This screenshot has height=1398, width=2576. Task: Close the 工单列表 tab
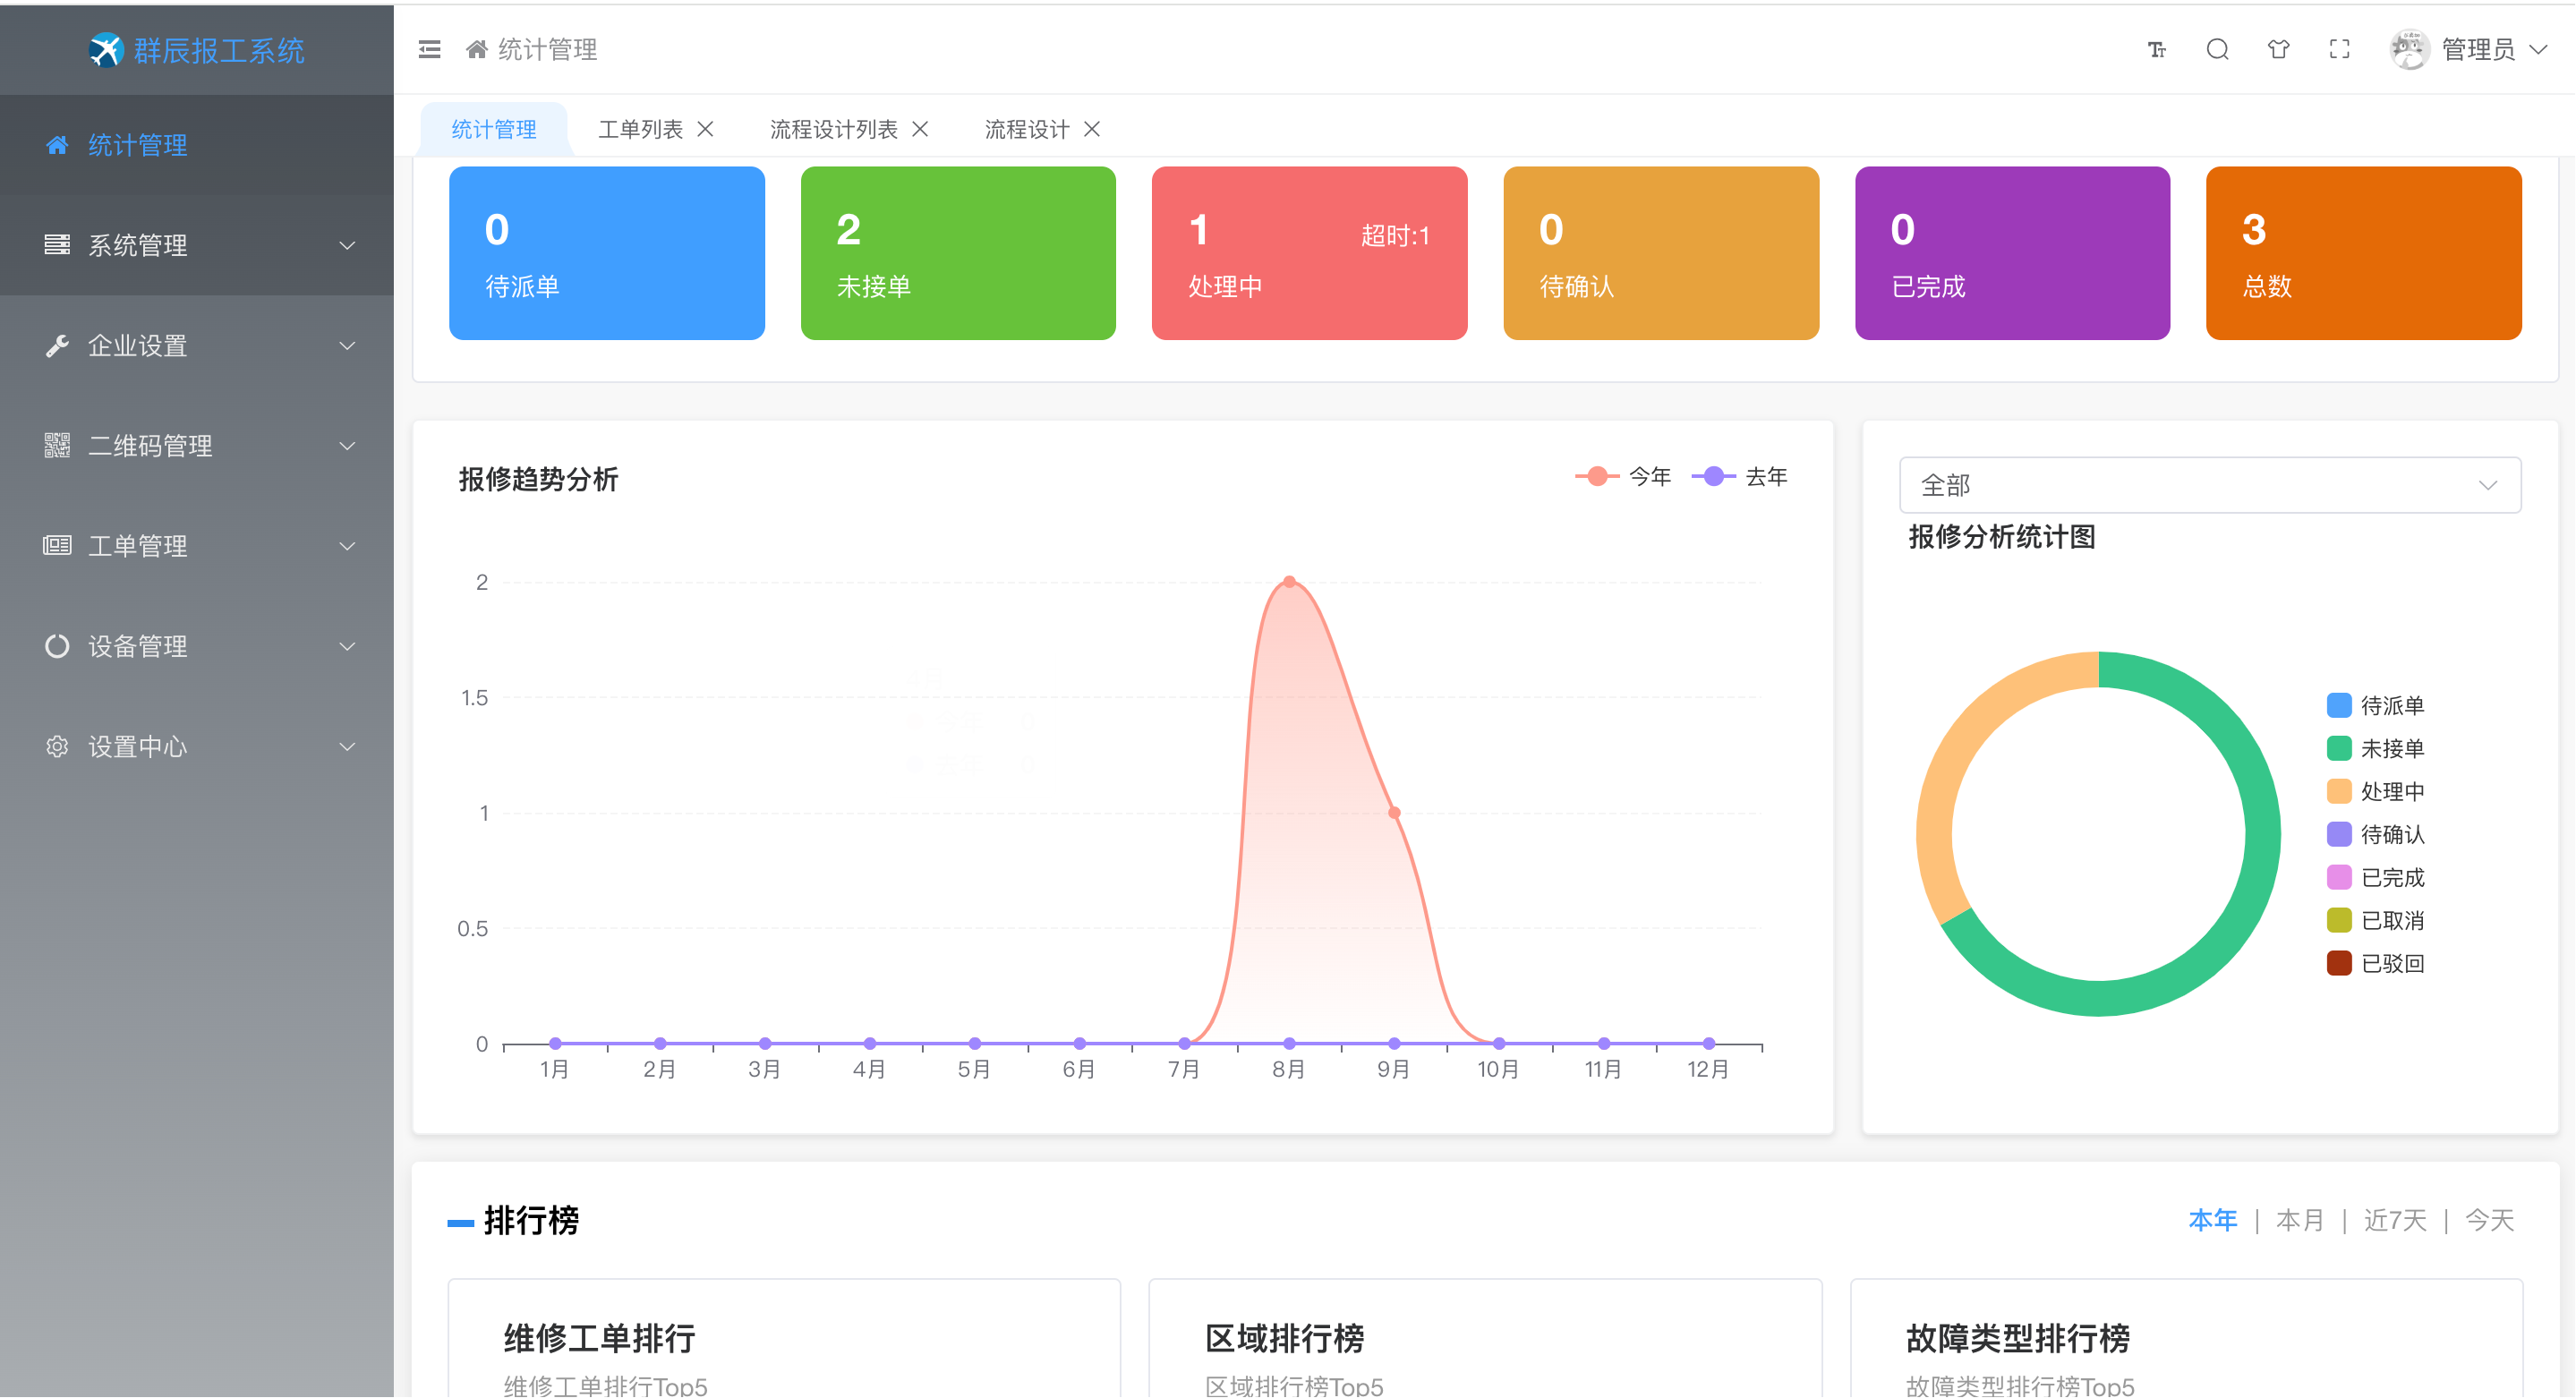click(705, 129)
